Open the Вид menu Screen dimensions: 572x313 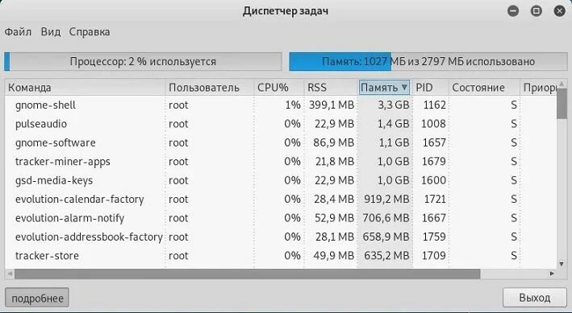(x=50, y=31)
